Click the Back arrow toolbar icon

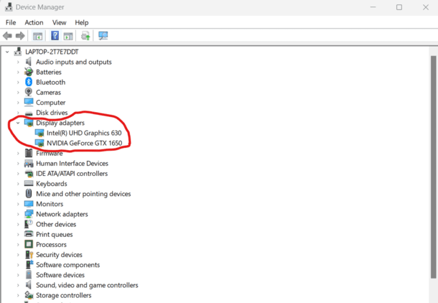[7, 36]
